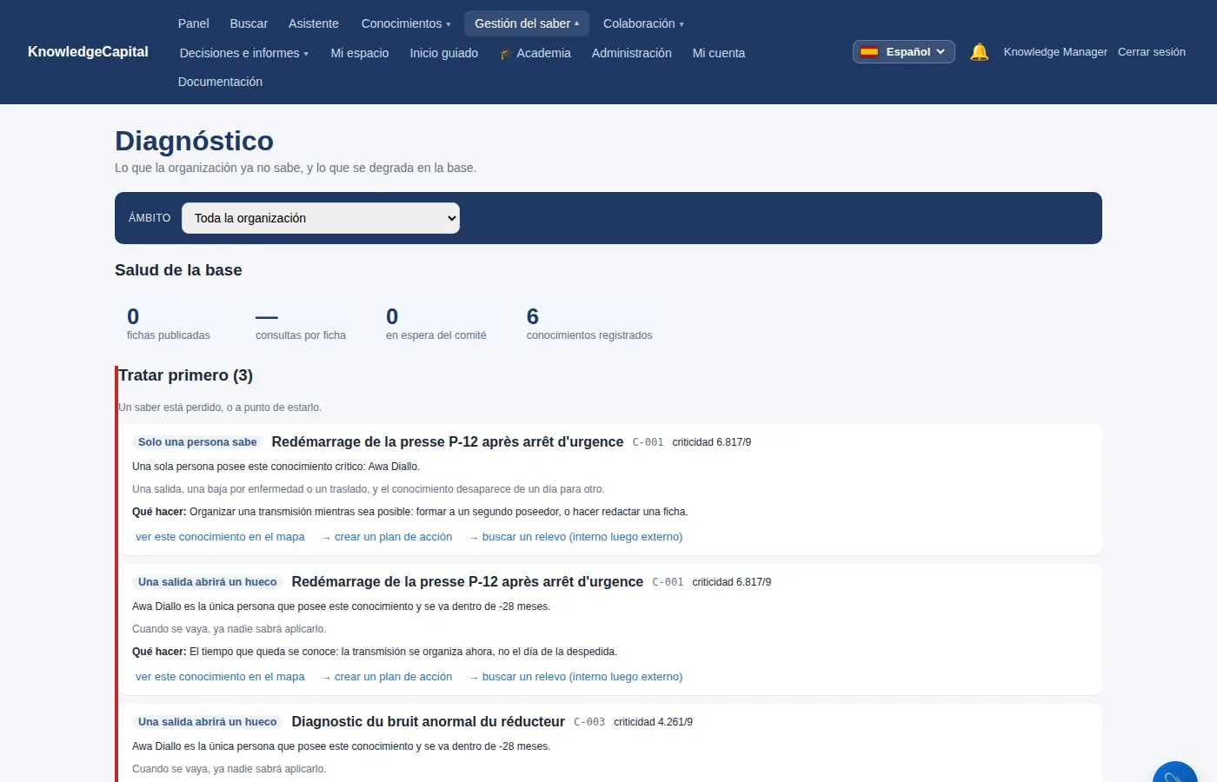Click Cerrar sesión
Image resolution: width=1217 pixels, height=782 pixels.
[x=1152, y=52]
